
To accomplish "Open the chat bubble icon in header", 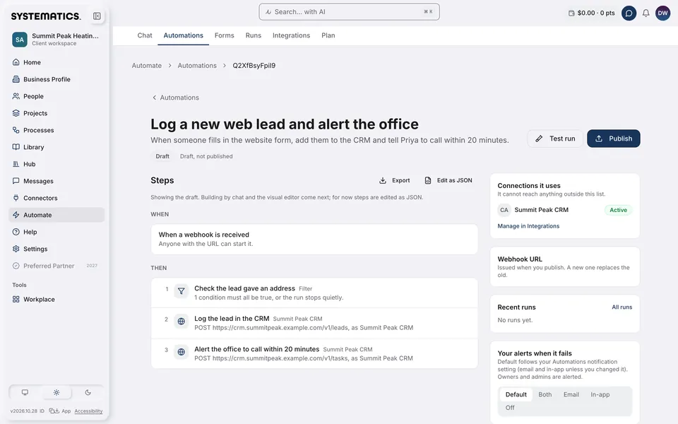I will point(629,13).
